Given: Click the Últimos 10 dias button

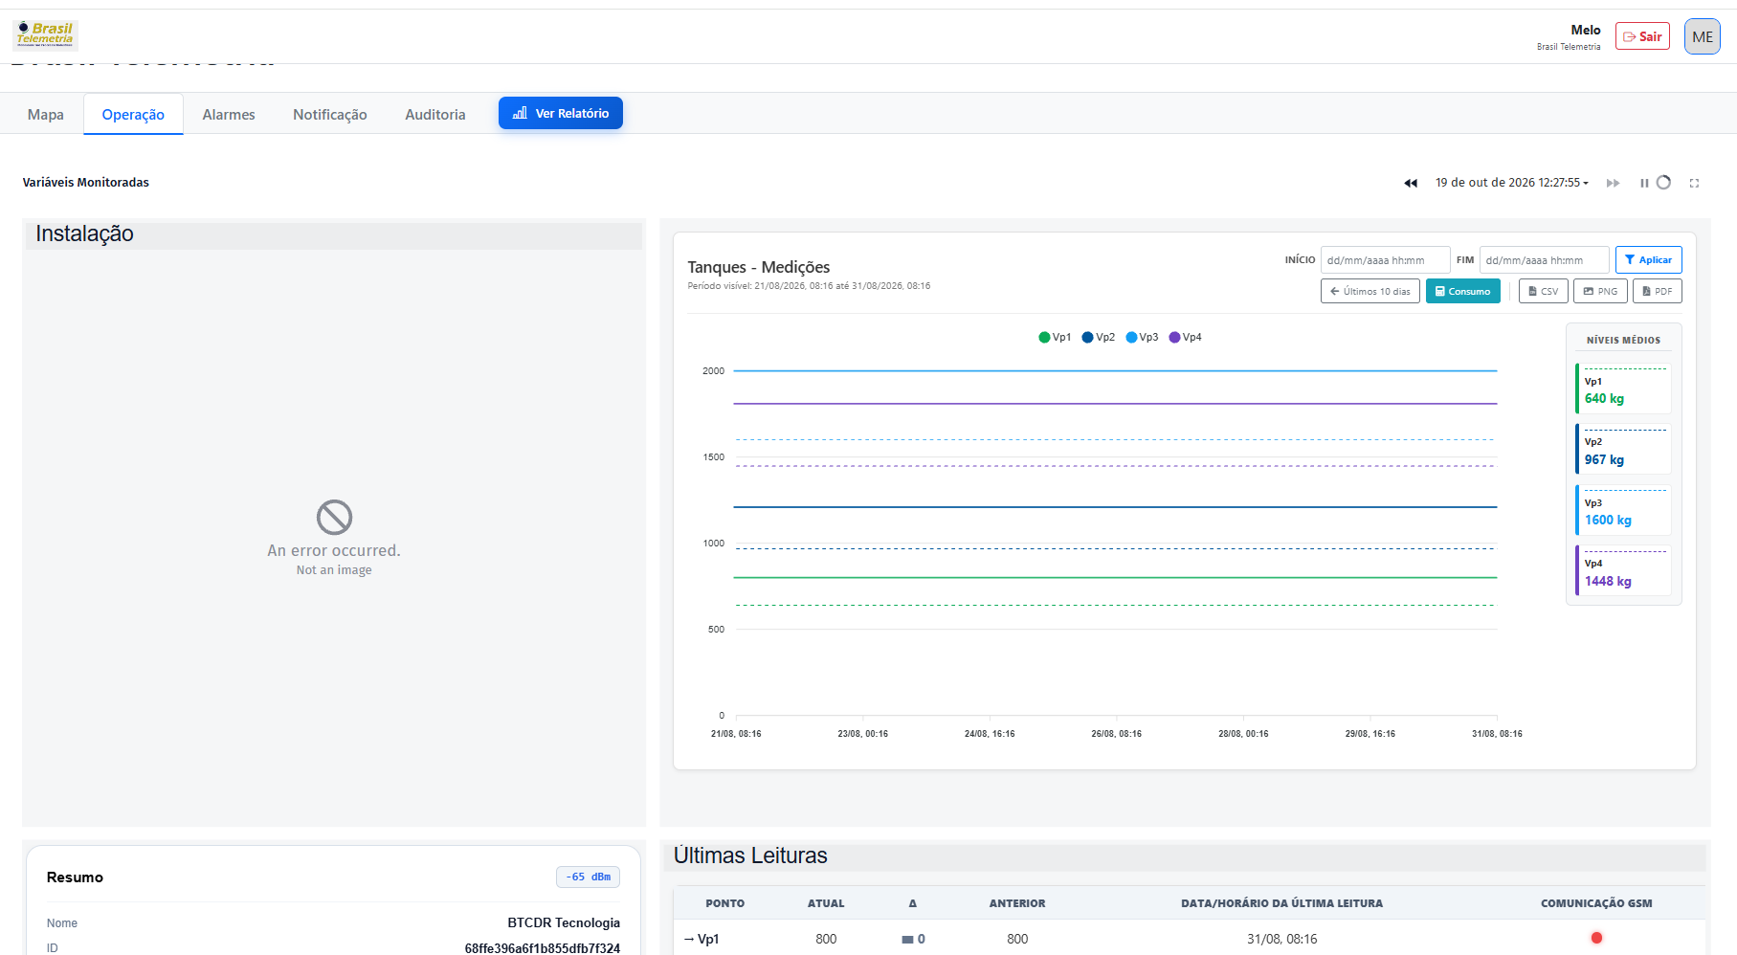Looking at the screenshot, I should (1370, 291).
